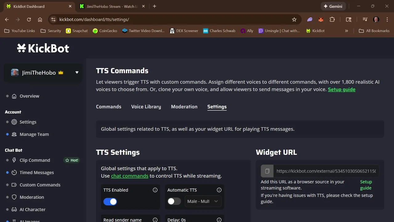This screenshot has width=394, height=222.
Task: Open All Bookmarks folder
Action: (374, 31)
